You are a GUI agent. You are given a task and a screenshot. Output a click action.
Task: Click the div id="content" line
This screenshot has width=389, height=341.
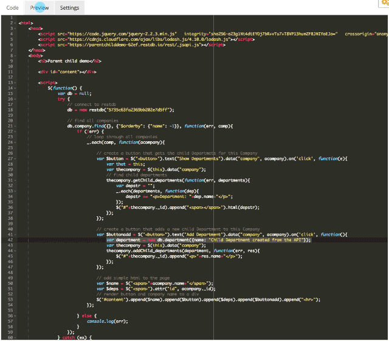(x=67, y=72)
